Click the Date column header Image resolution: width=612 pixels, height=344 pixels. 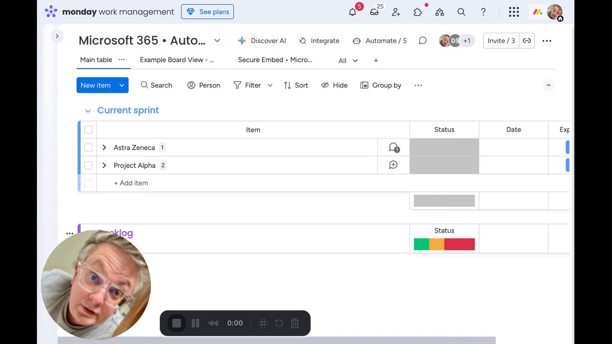(x=514, y=129)
